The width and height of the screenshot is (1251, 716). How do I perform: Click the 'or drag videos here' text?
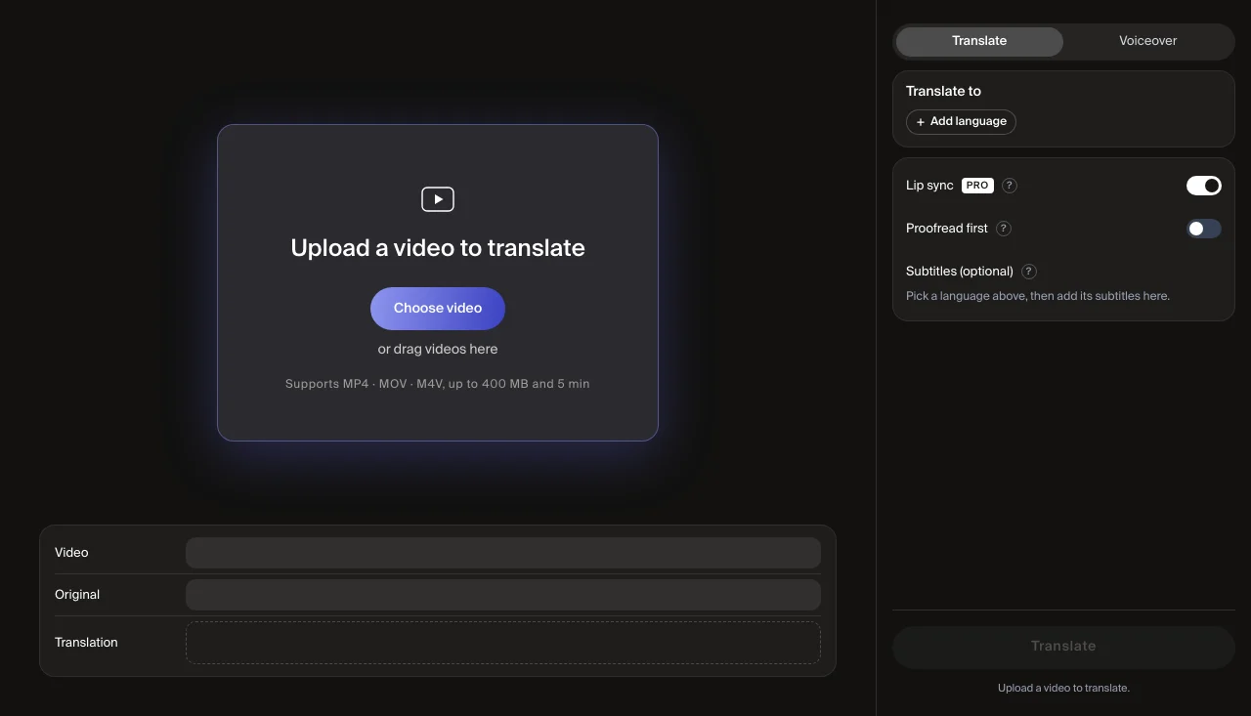[438, 350]
